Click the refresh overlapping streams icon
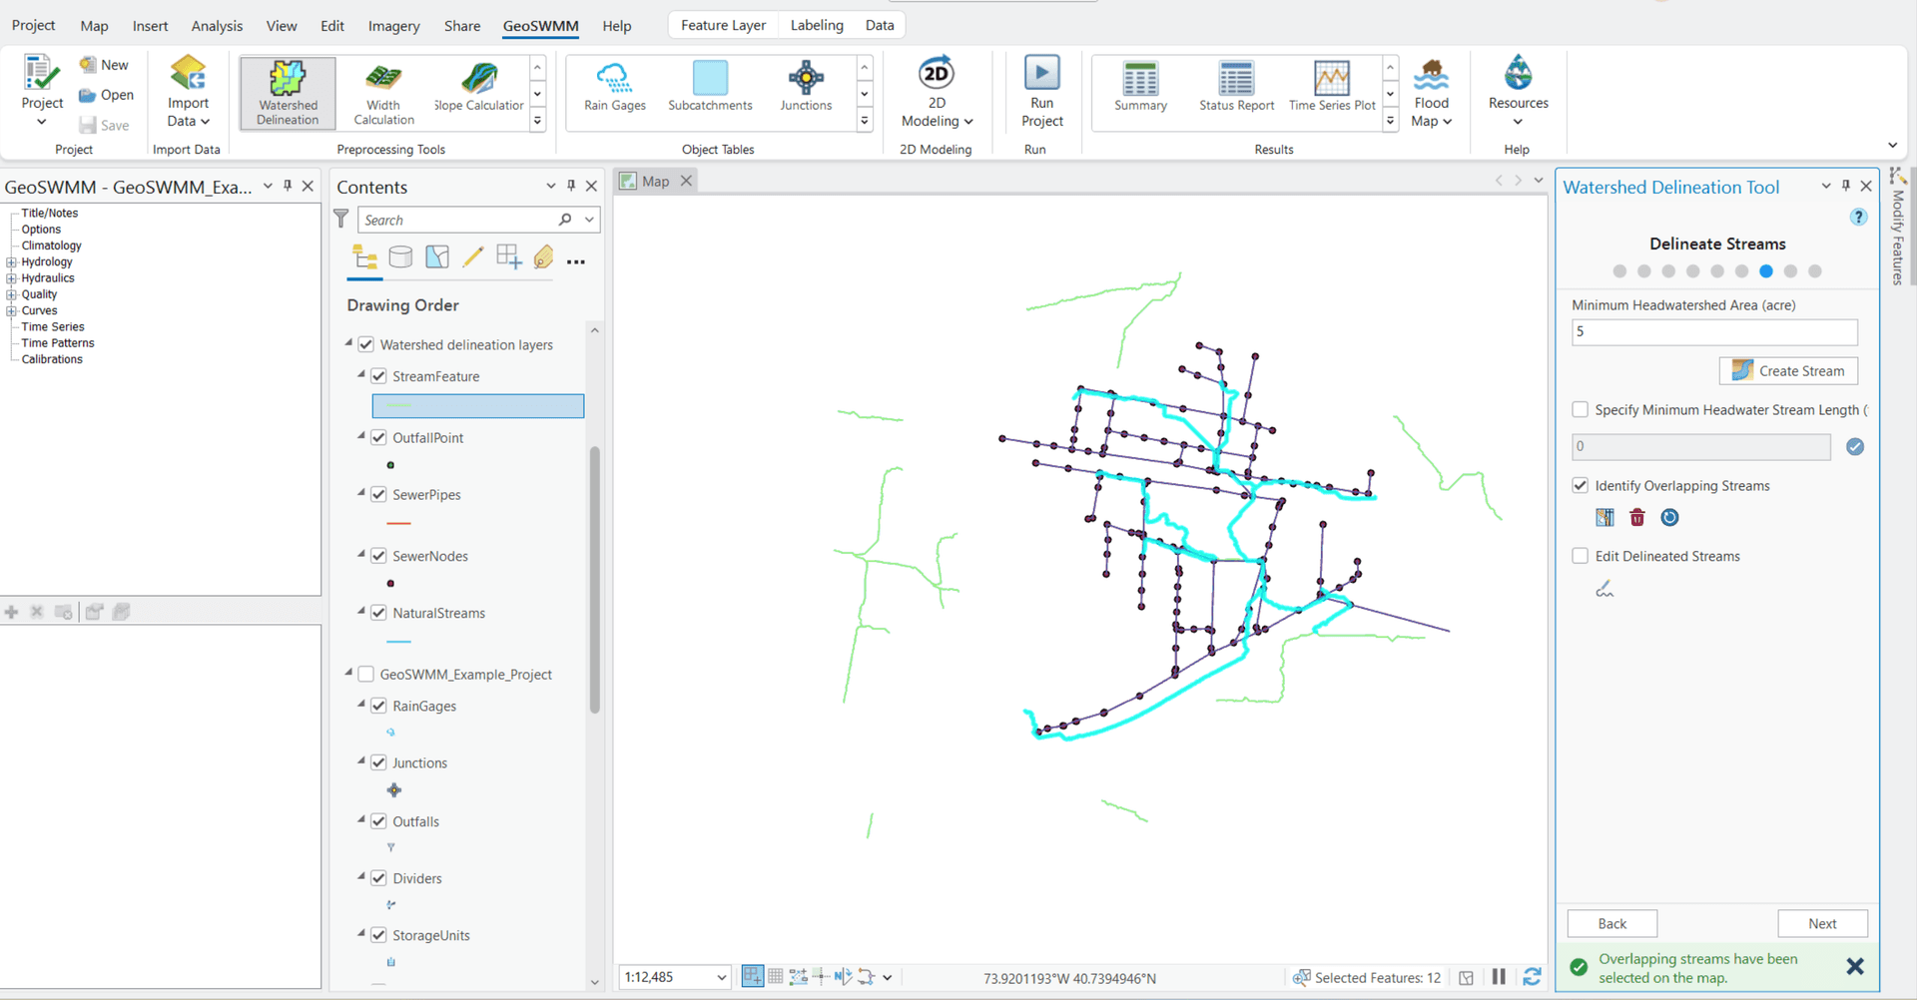 (x=1669, y=517)
